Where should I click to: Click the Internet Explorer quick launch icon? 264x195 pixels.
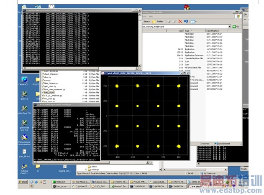(x=36, y=182)
